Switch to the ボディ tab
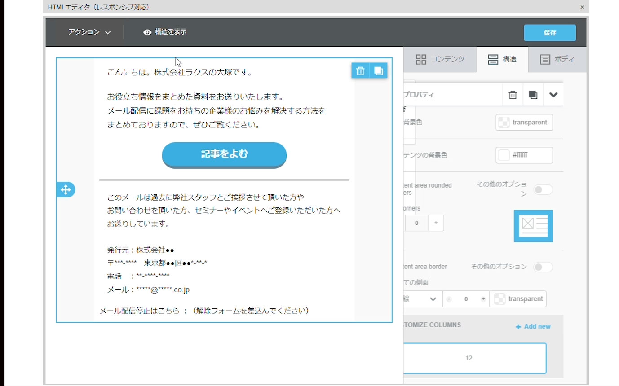The width and height of the screenshot is (619, 386). coord(557,59)
